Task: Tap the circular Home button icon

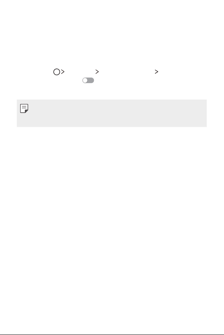Action: point(56,72)
